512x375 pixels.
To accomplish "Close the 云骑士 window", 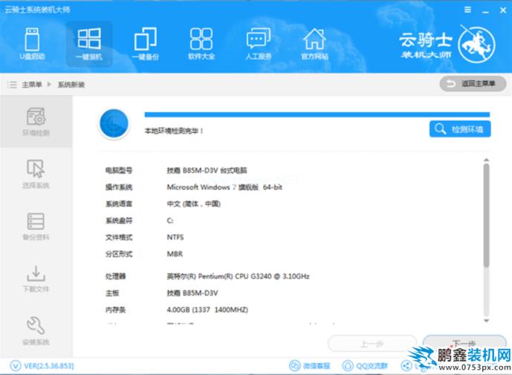I will point(503,10).
